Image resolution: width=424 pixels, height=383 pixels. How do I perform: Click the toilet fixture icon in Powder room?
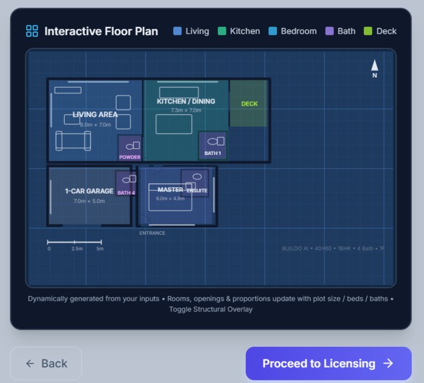pos(133,146)
